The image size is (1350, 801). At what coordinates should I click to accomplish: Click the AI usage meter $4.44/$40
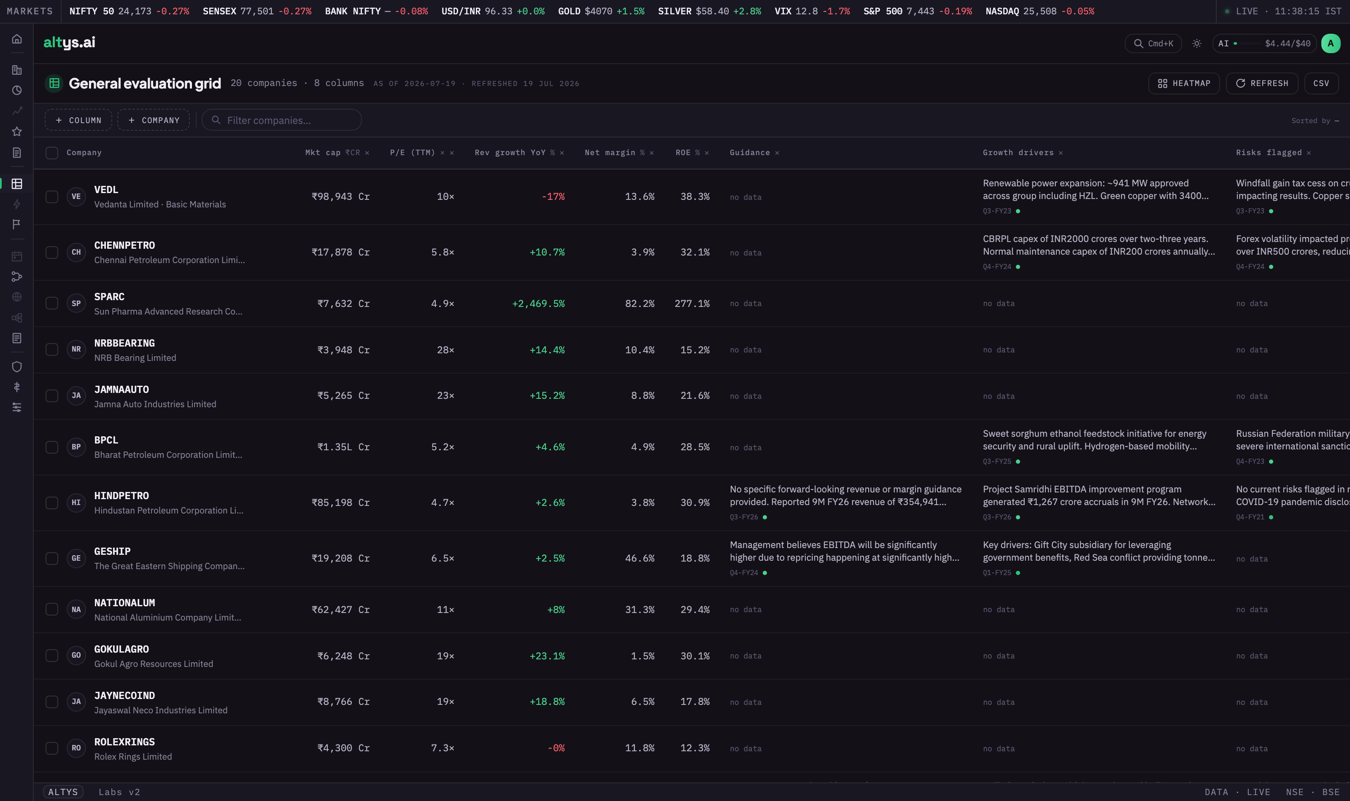click(x=1264, y=43)
